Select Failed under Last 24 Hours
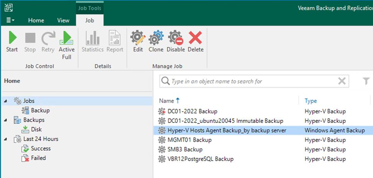The height and width of the screenshot is (178, 373). coord(38,158)
